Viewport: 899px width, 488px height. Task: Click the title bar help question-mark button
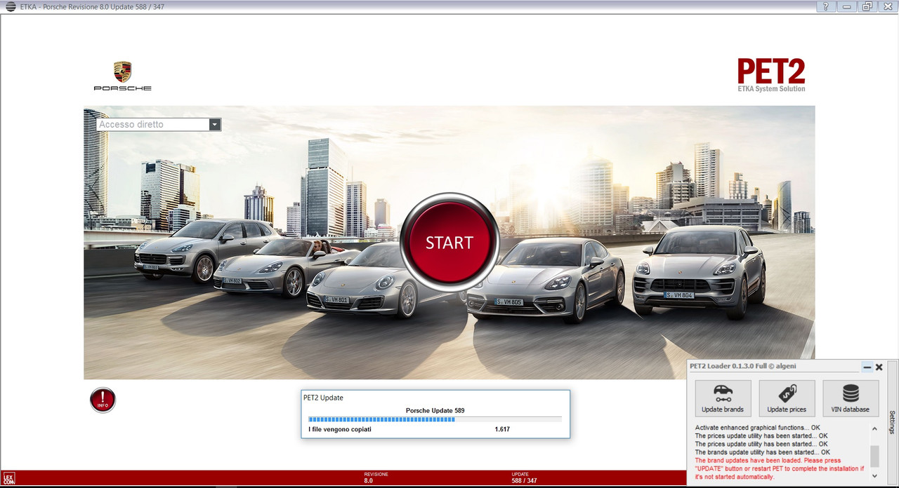tap(825, 6)
